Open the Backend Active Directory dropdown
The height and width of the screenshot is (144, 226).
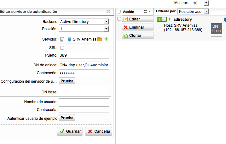pos(84,22)
